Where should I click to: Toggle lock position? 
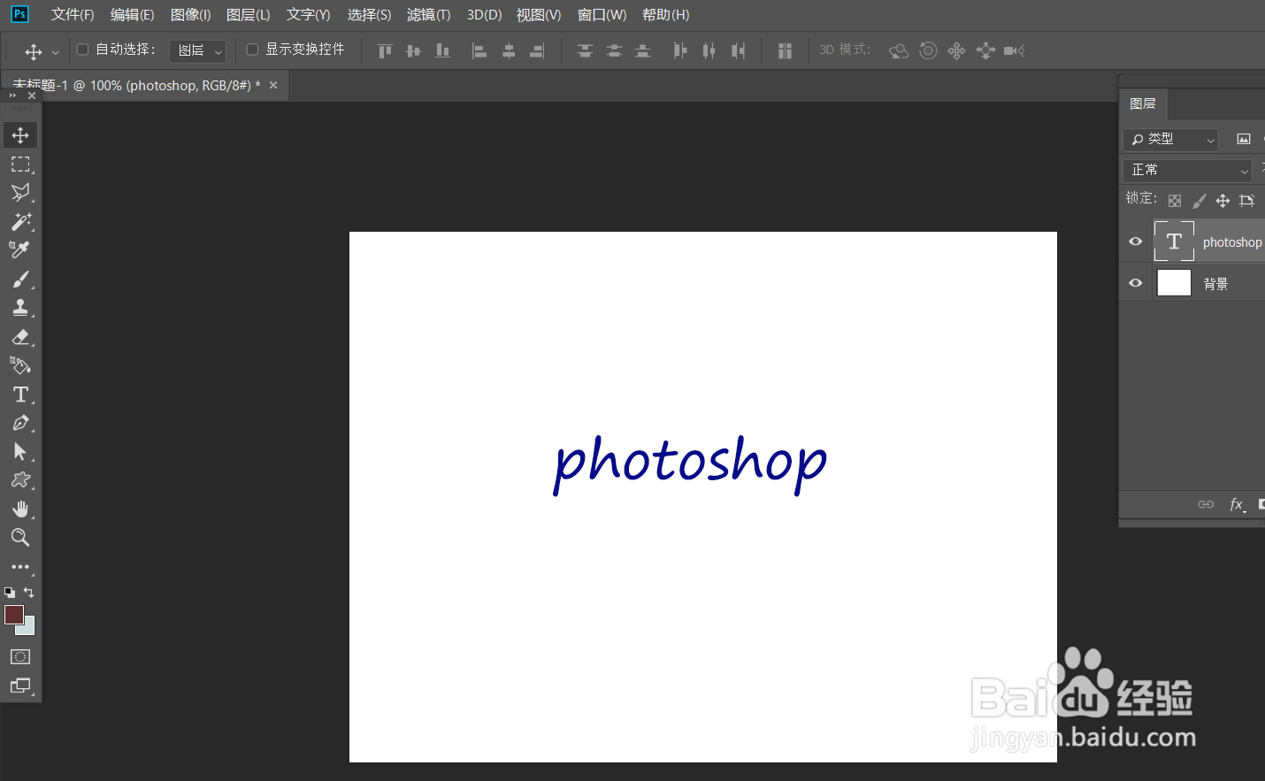point(1223,201)
